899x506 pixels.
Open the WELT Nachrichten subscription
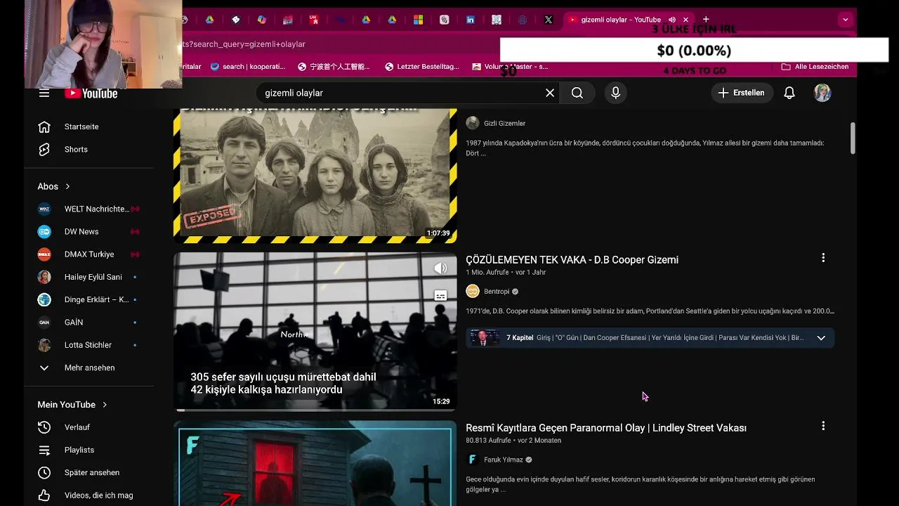point(88,209)
